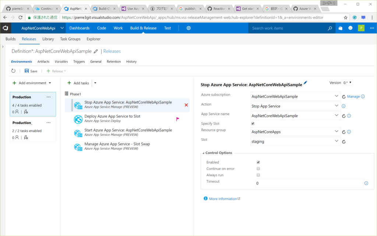
Task: Open the Azure subscription dropdown
Action: point(295,96)
